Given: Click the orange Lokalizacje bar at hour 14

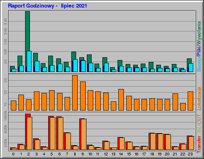Looking at the screenshot, I should tap(121, 100).
